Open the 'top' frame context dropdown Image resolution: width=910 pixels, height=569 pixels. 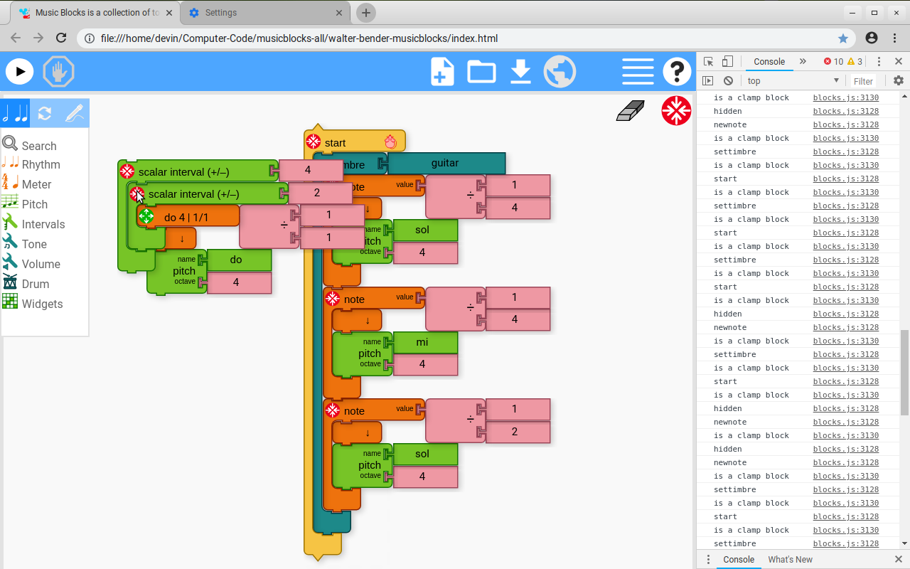coord(791,80)
